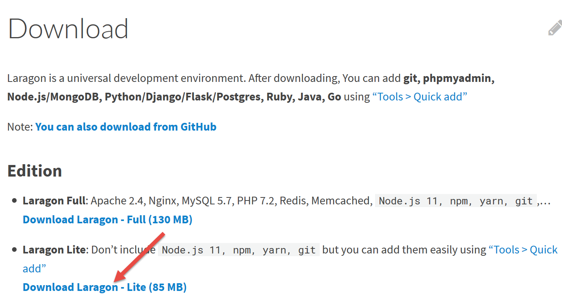
Task: Click the ellipsis ending the Laragon Full line
Action: pos(544,202)
